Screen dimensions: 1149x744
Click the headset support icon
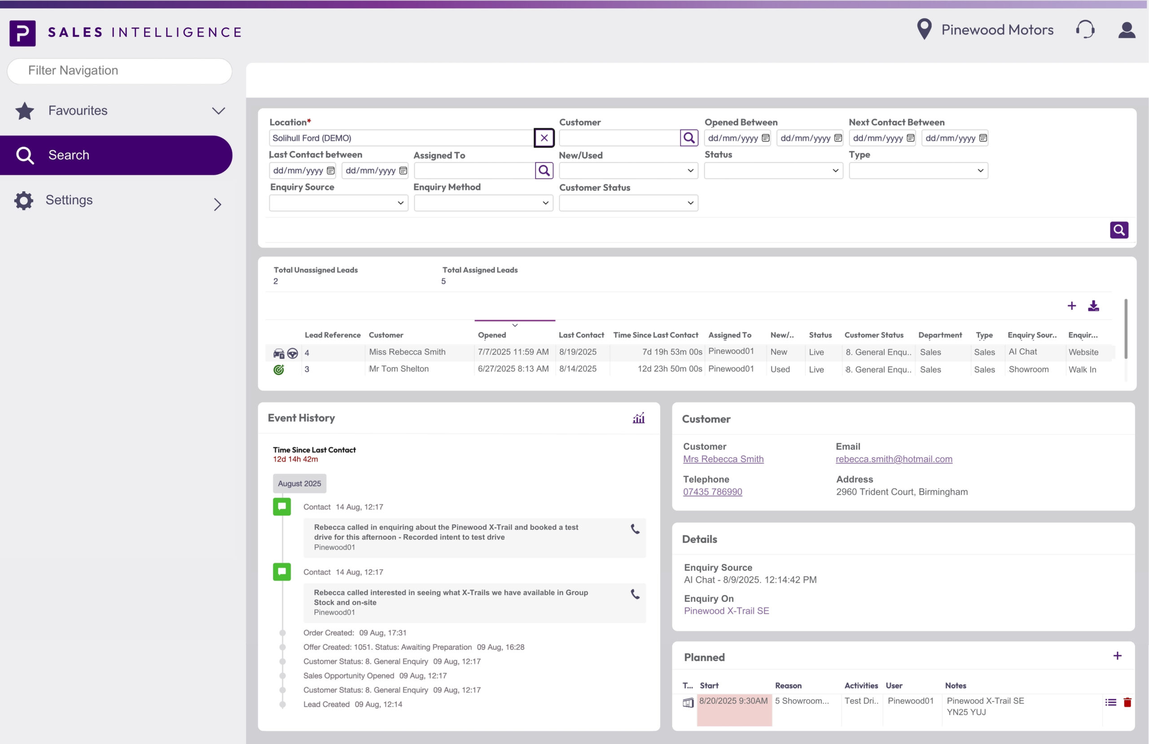[1085, 30]
